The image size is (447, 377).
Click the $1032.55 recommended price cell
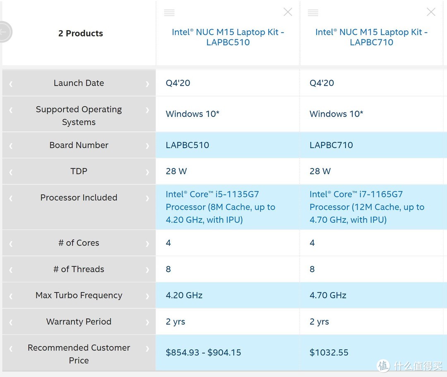click(328, 352)
